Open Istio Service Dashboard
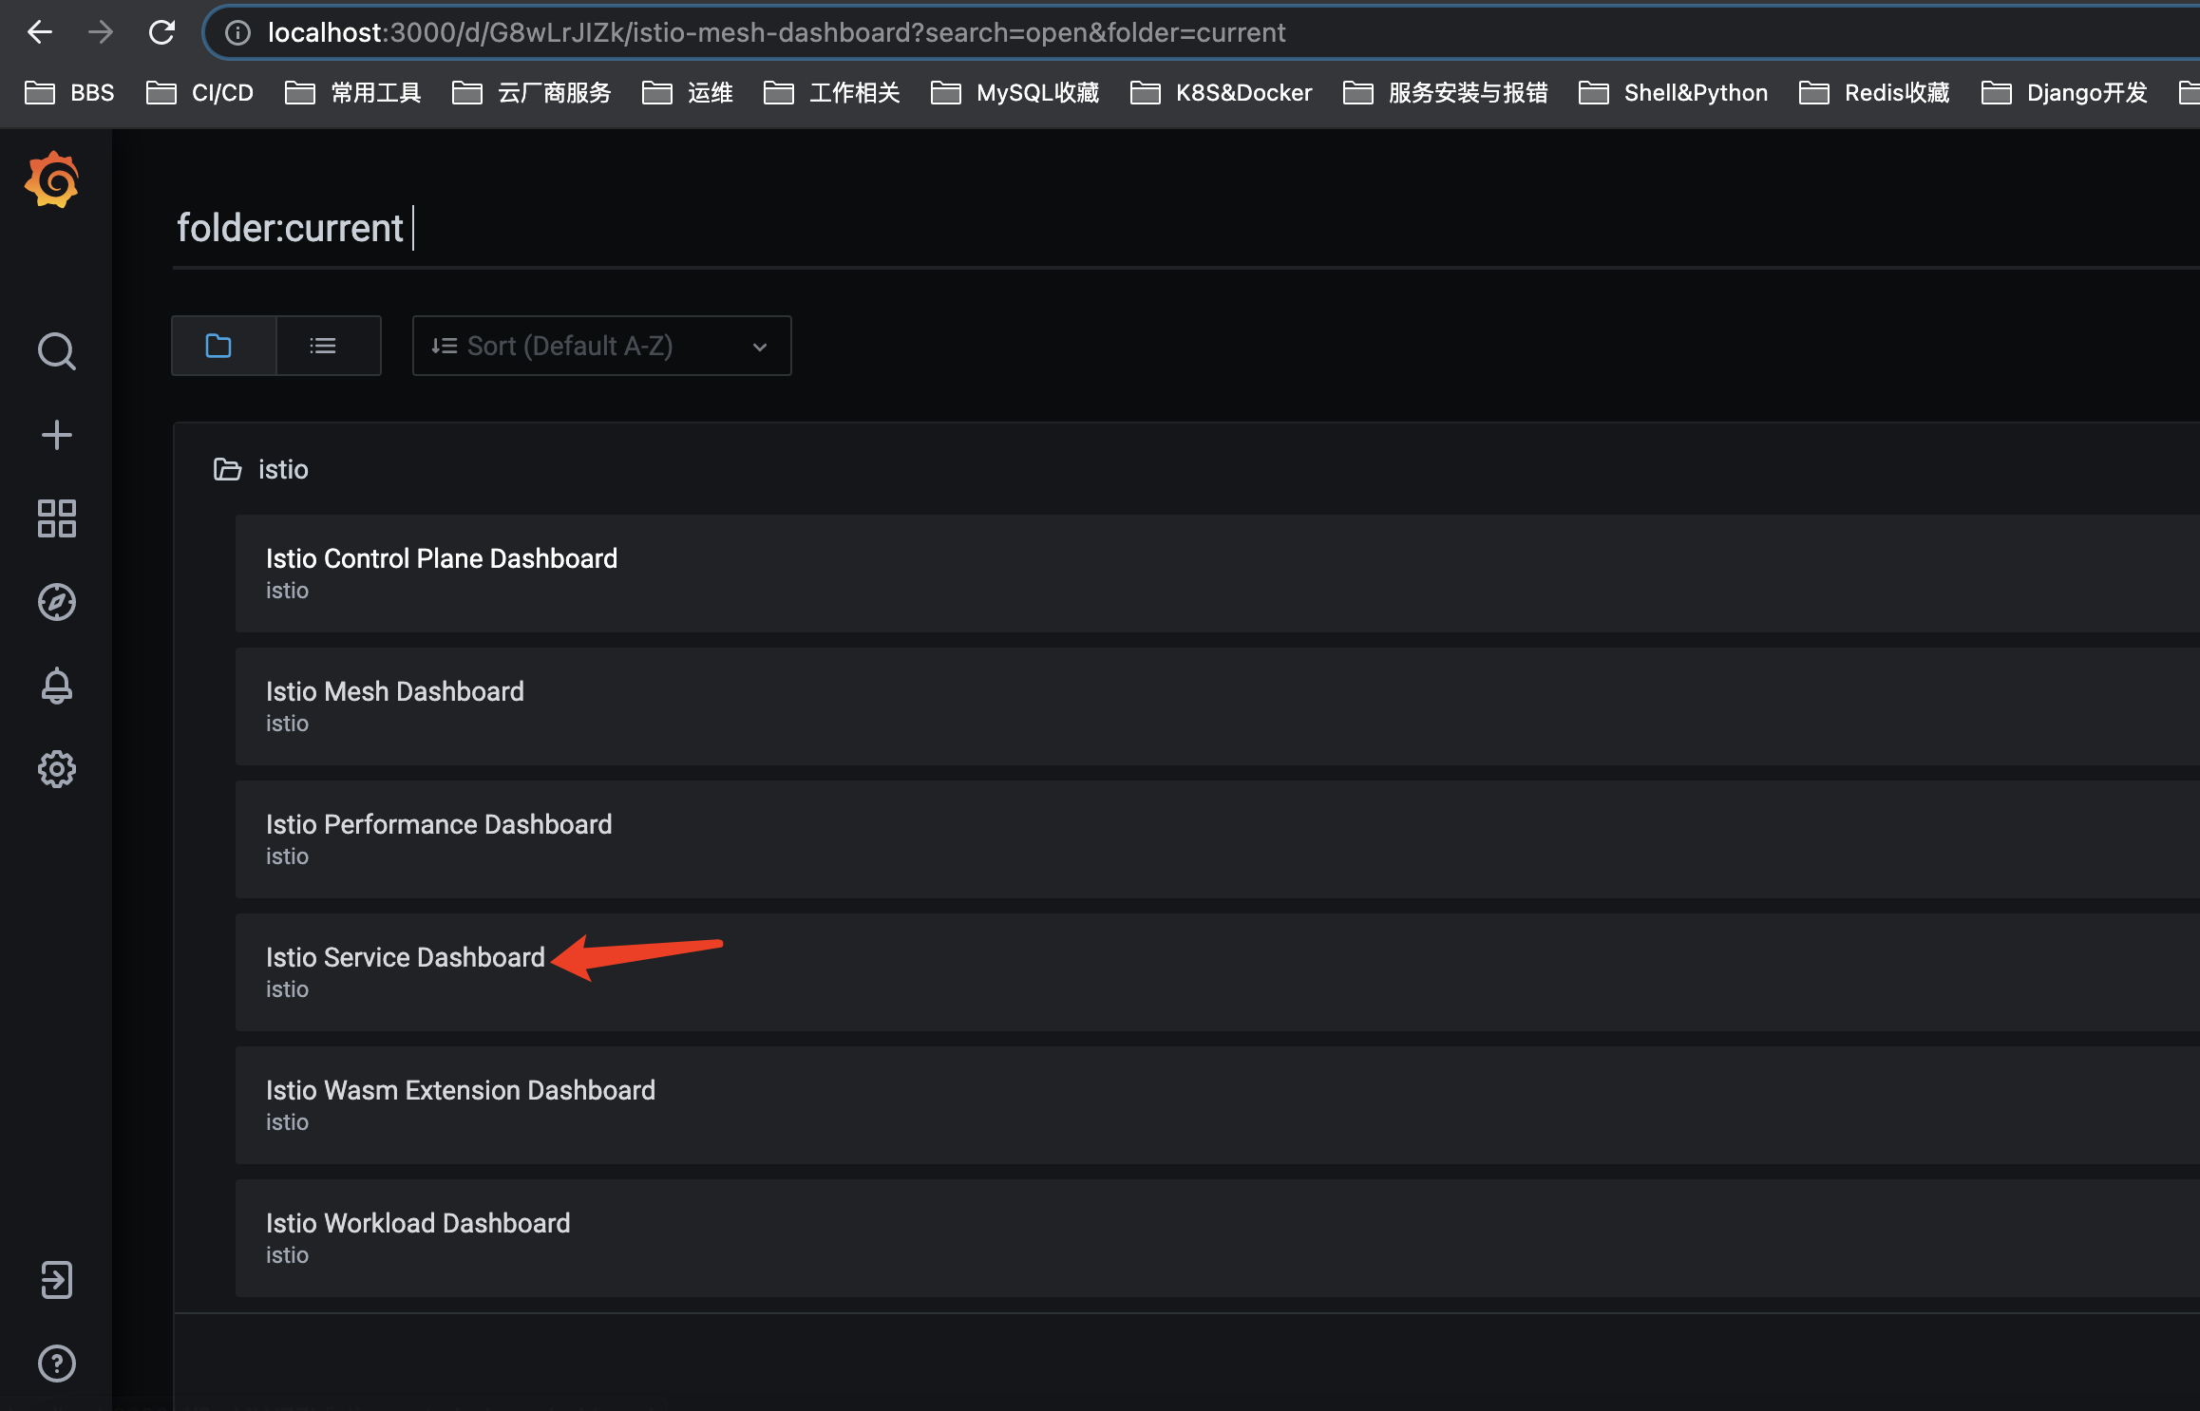The image size is (2200, 1411). coord(406,957)
